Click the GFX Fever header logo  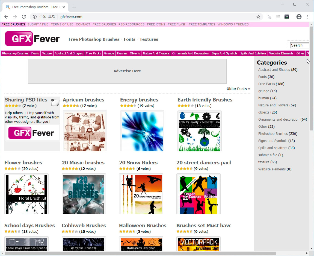[x=32, y=39]
